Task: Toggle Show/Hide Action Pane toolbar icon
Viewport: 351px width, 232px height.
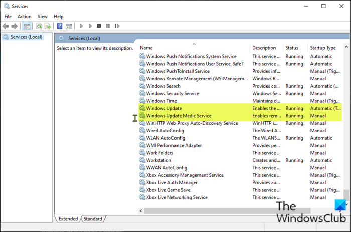Action: pos(69,26)
